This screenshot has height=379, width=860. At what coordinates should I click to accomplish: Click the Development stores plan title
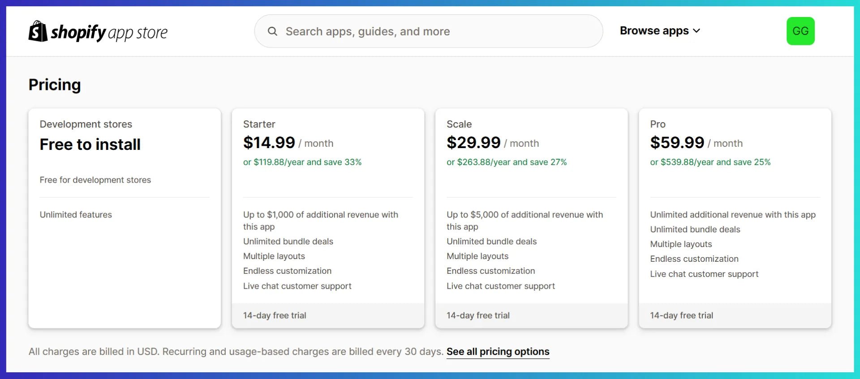tap(86, 124)
